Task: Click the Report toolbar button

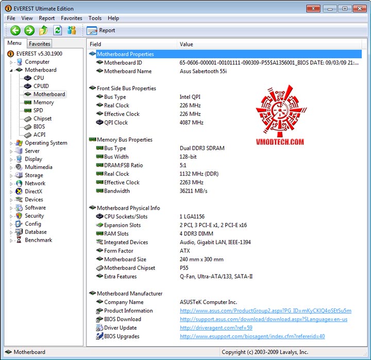Action: 101,30
